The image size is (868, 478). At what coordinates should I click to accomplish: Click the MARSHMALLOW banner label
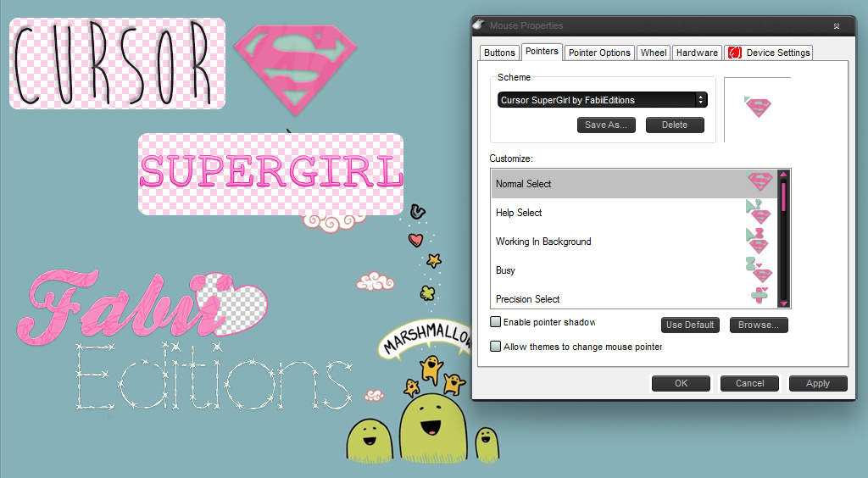pos(426,340)
